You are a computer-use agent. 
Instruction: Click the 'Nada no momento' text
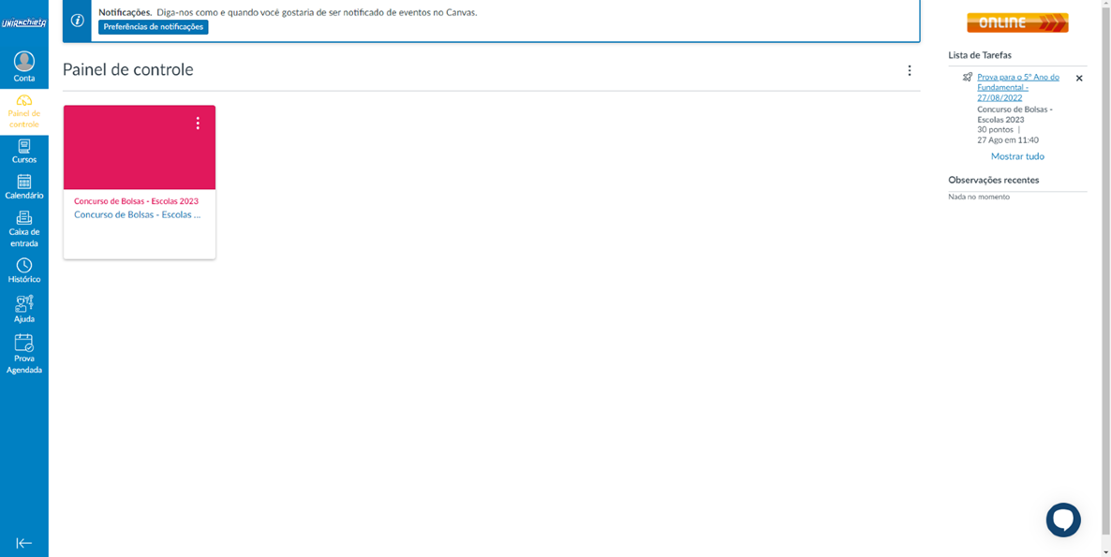point(979,197)
